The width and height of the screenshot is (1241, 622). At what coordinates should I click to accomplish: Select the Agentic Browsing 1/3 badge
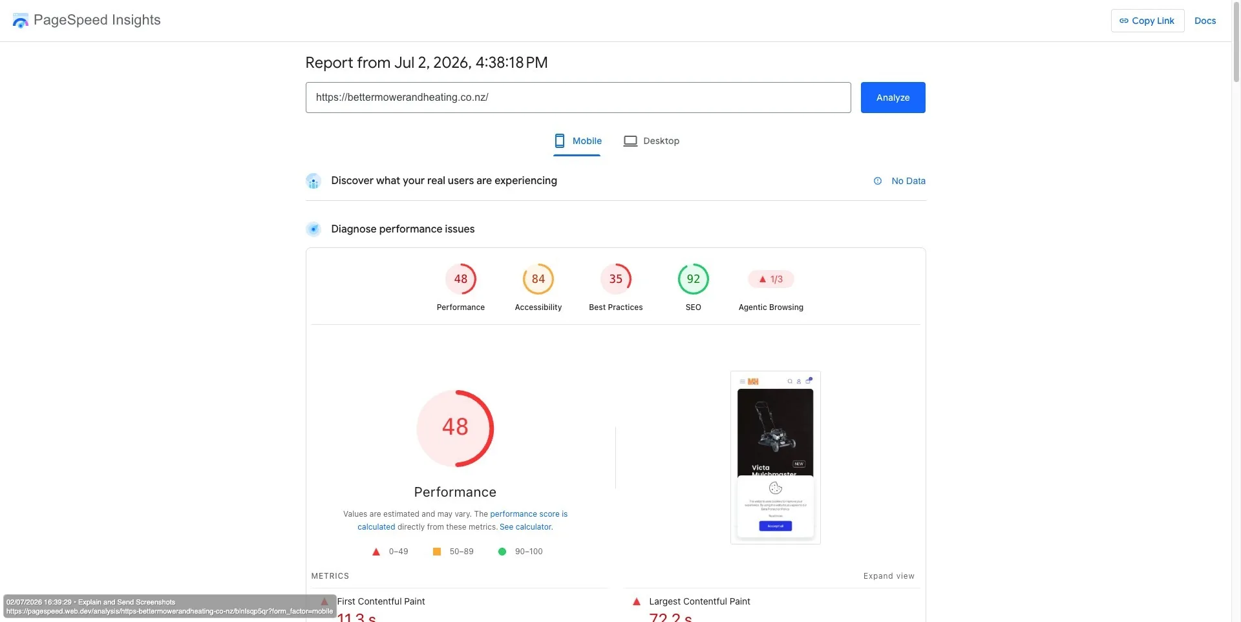771,279
